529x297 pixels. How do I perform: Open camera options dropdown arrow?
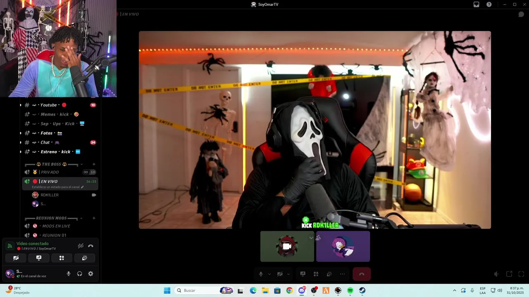(288, 274)
